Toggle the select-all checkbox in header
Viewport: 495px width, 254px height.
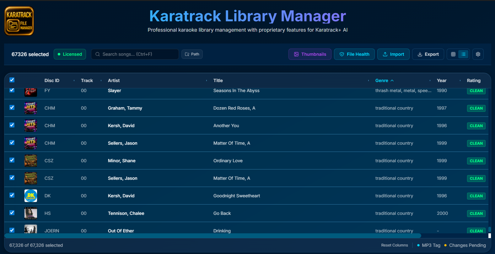[x=12, y=80]
